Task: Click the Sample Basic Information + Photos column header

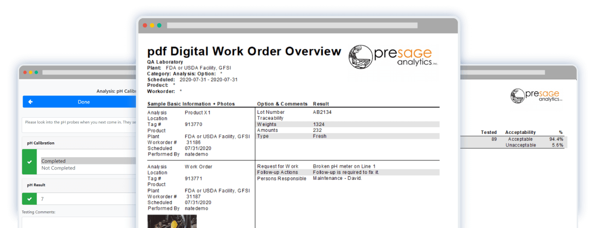Action: click(191, 104)
